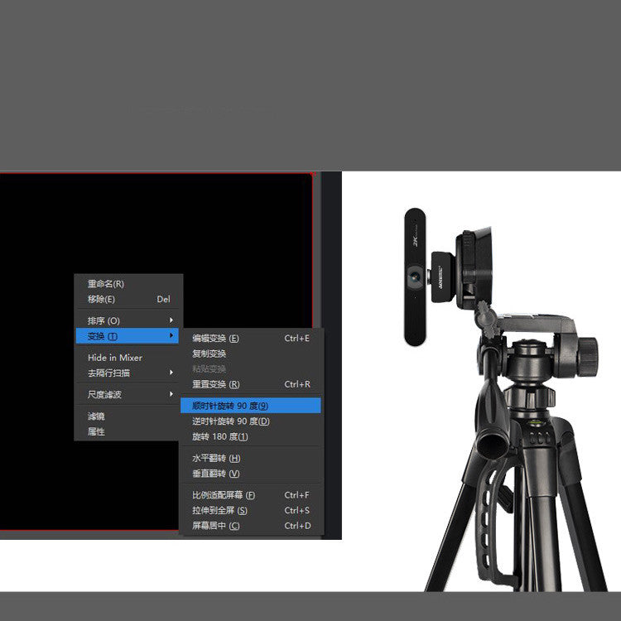Choose 比例适配屏幕 (F) fit to screen
This screenshot has height=621, width=621.
pos(224,495)
